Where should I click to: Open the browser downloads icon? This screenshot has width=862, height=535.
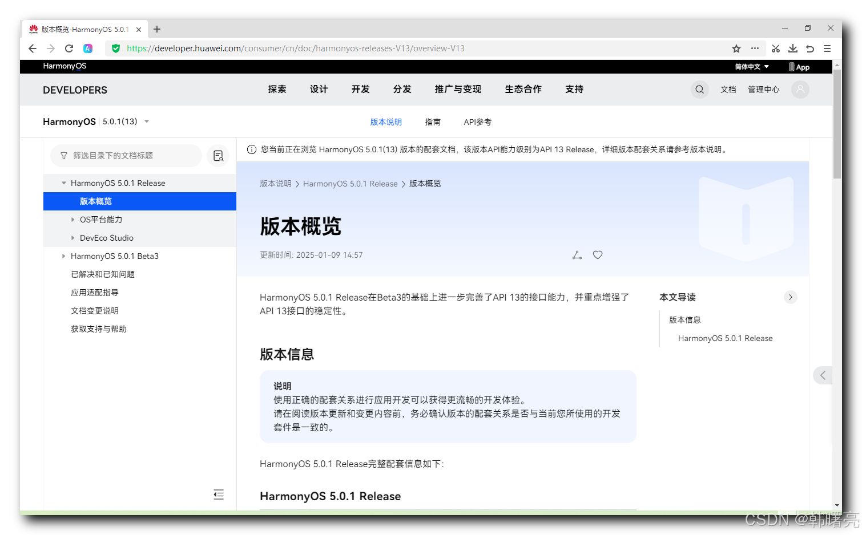[x=793, y=48]
